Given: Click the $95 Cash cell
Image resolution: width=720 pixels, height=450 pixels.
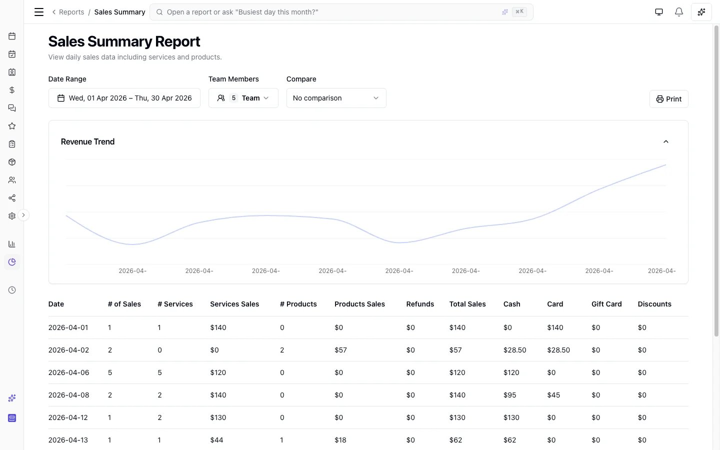Looking at the screenshot, I should [x=510, y=395].
